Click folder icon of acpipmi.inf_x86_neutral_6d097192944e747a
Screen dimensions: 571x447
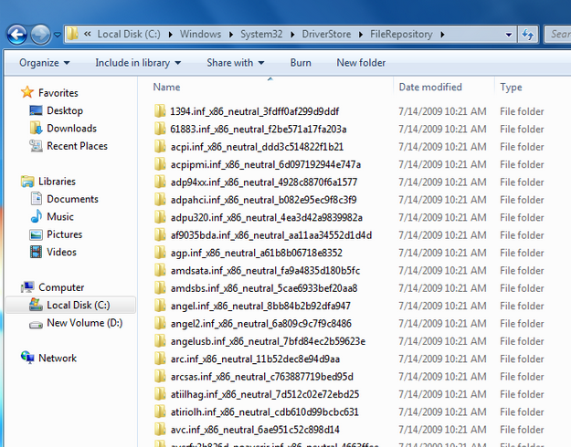click(x=160, y=164)
